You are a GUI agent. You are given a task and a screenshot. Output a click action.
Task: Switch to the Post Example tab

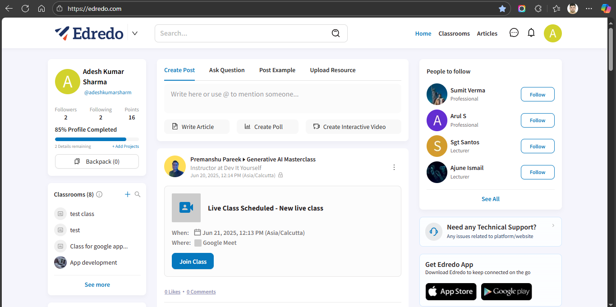point(277,70)
